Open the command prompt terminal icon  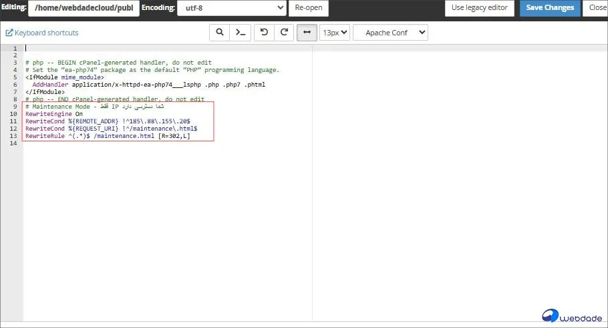240,33
